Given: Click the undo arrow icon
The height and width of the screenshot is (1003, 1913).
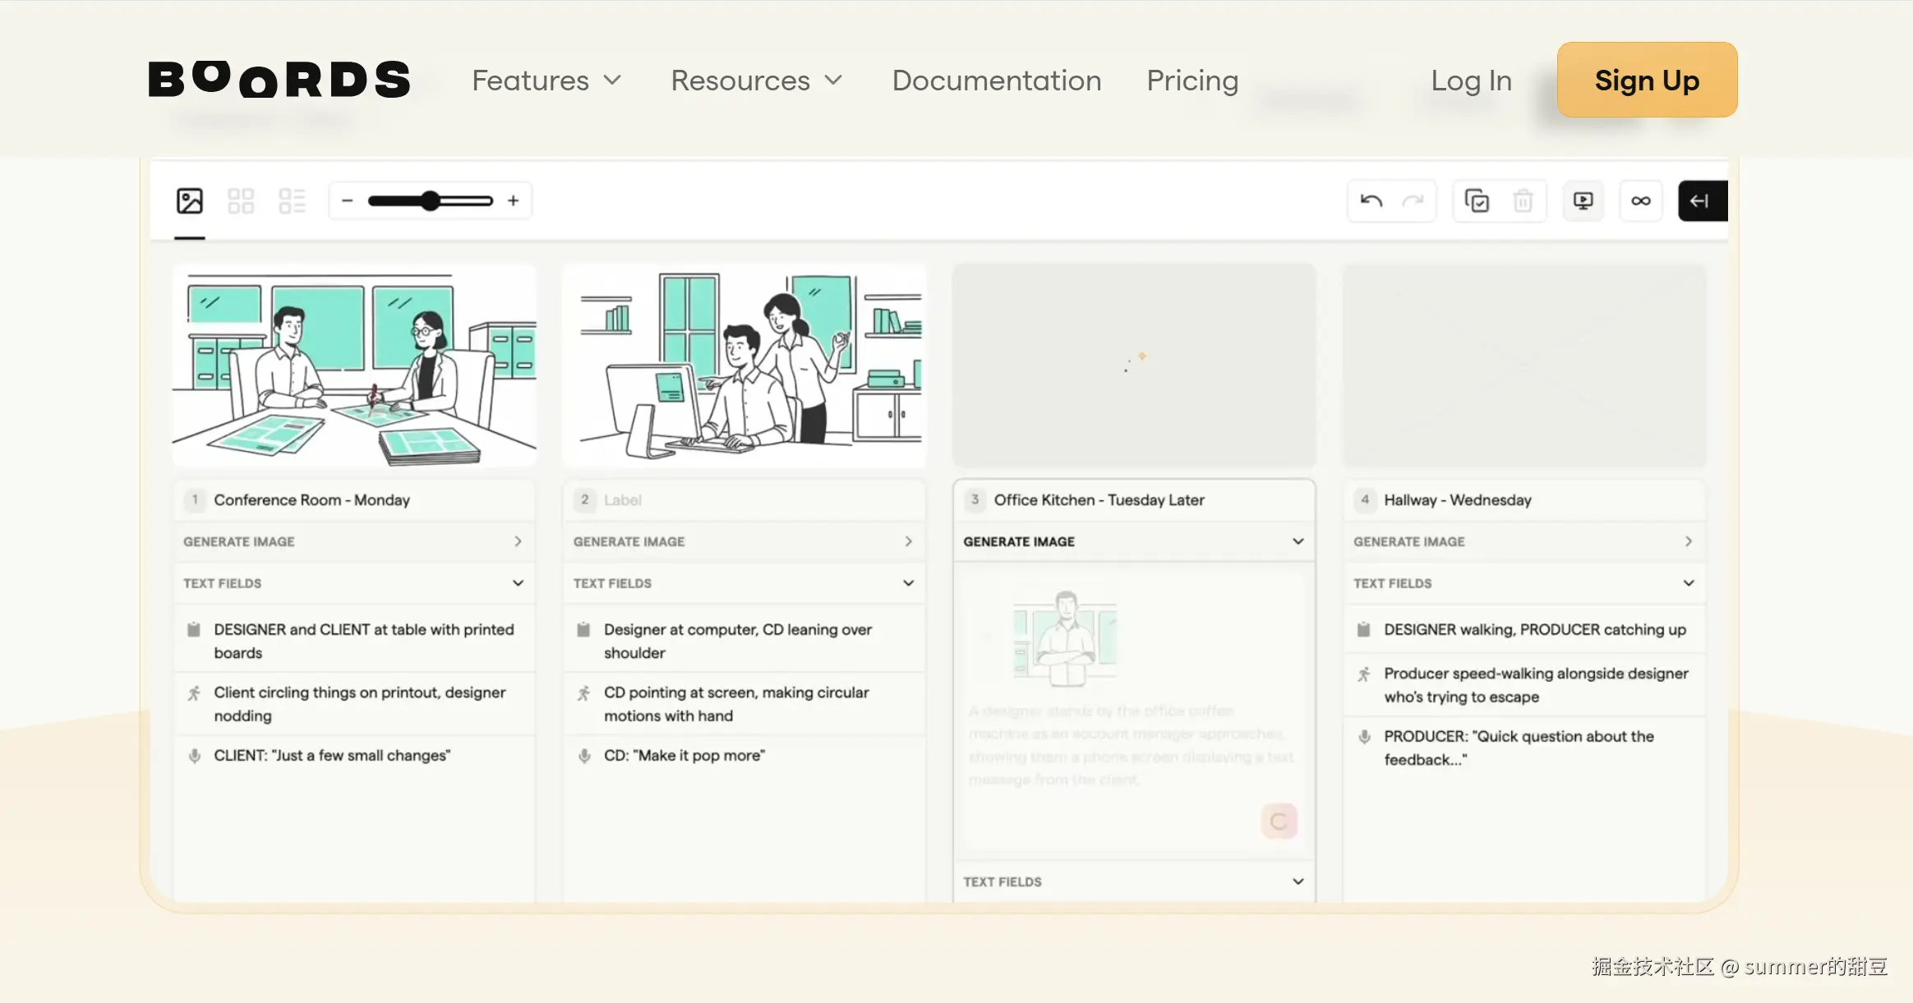Looking at the screenshot, I should [x=1371, y=200].
